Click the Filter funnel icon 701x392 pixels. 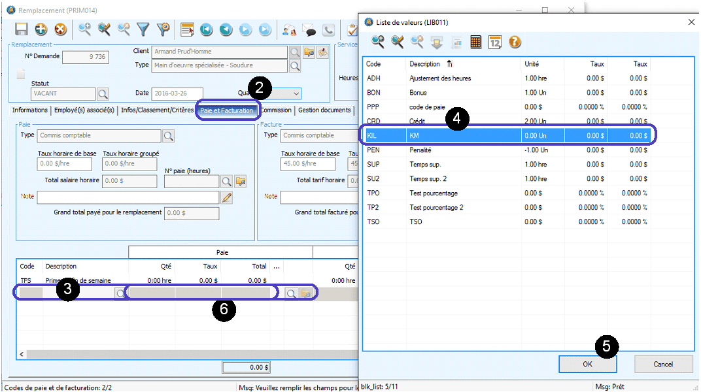(143, 29)
